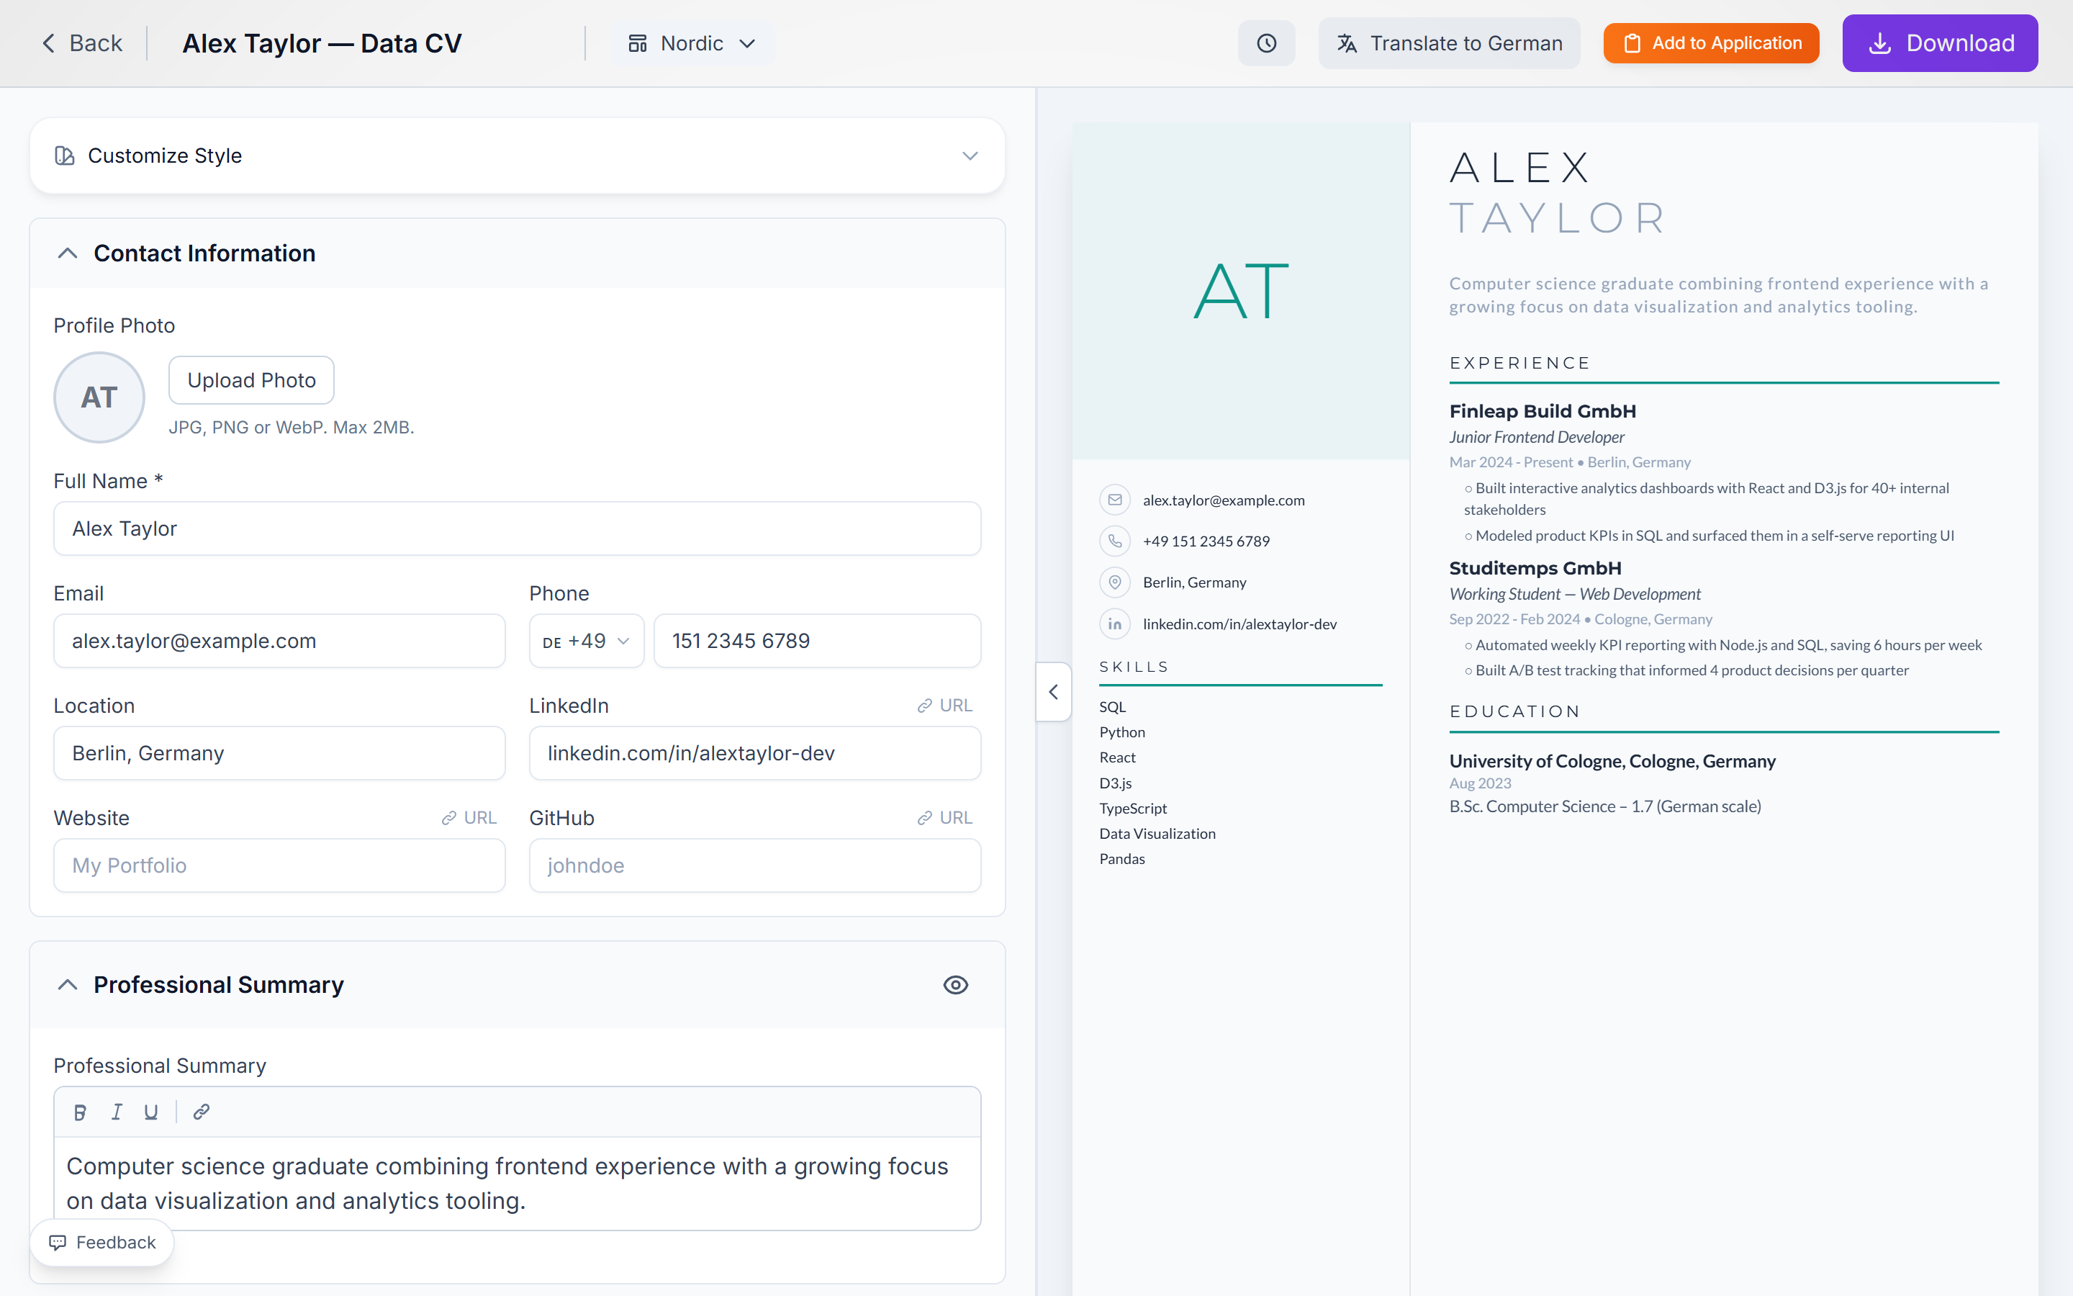
Task: Click the Bold formatting icon
Action: 80,1112
